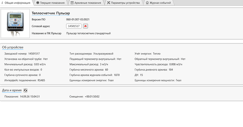This screenshot has height=127, width=243.
Task: Click the Дата и время section header
Action: tap(12, 90)
